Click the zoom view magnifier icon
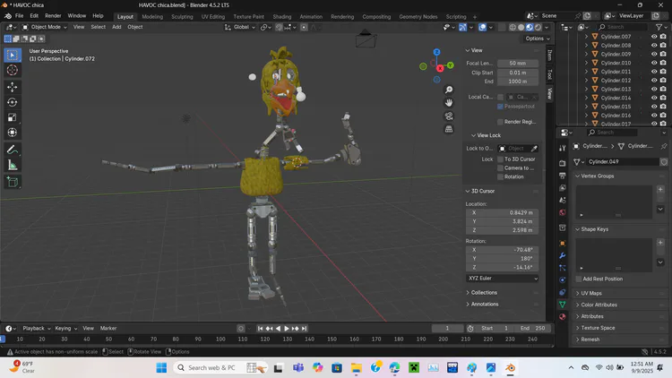 [x=449, y=90]
